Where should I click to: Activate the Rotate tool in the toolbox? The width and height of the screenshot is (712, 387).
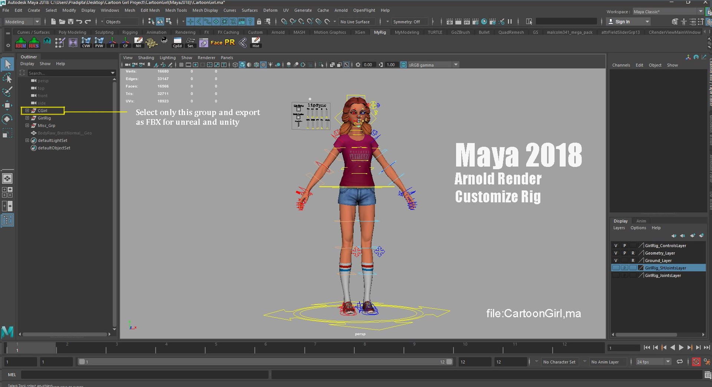pyautogui.click(x=7, y=119)
